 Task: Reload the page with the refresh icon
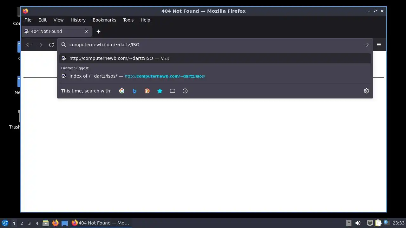tap(51, 45)
